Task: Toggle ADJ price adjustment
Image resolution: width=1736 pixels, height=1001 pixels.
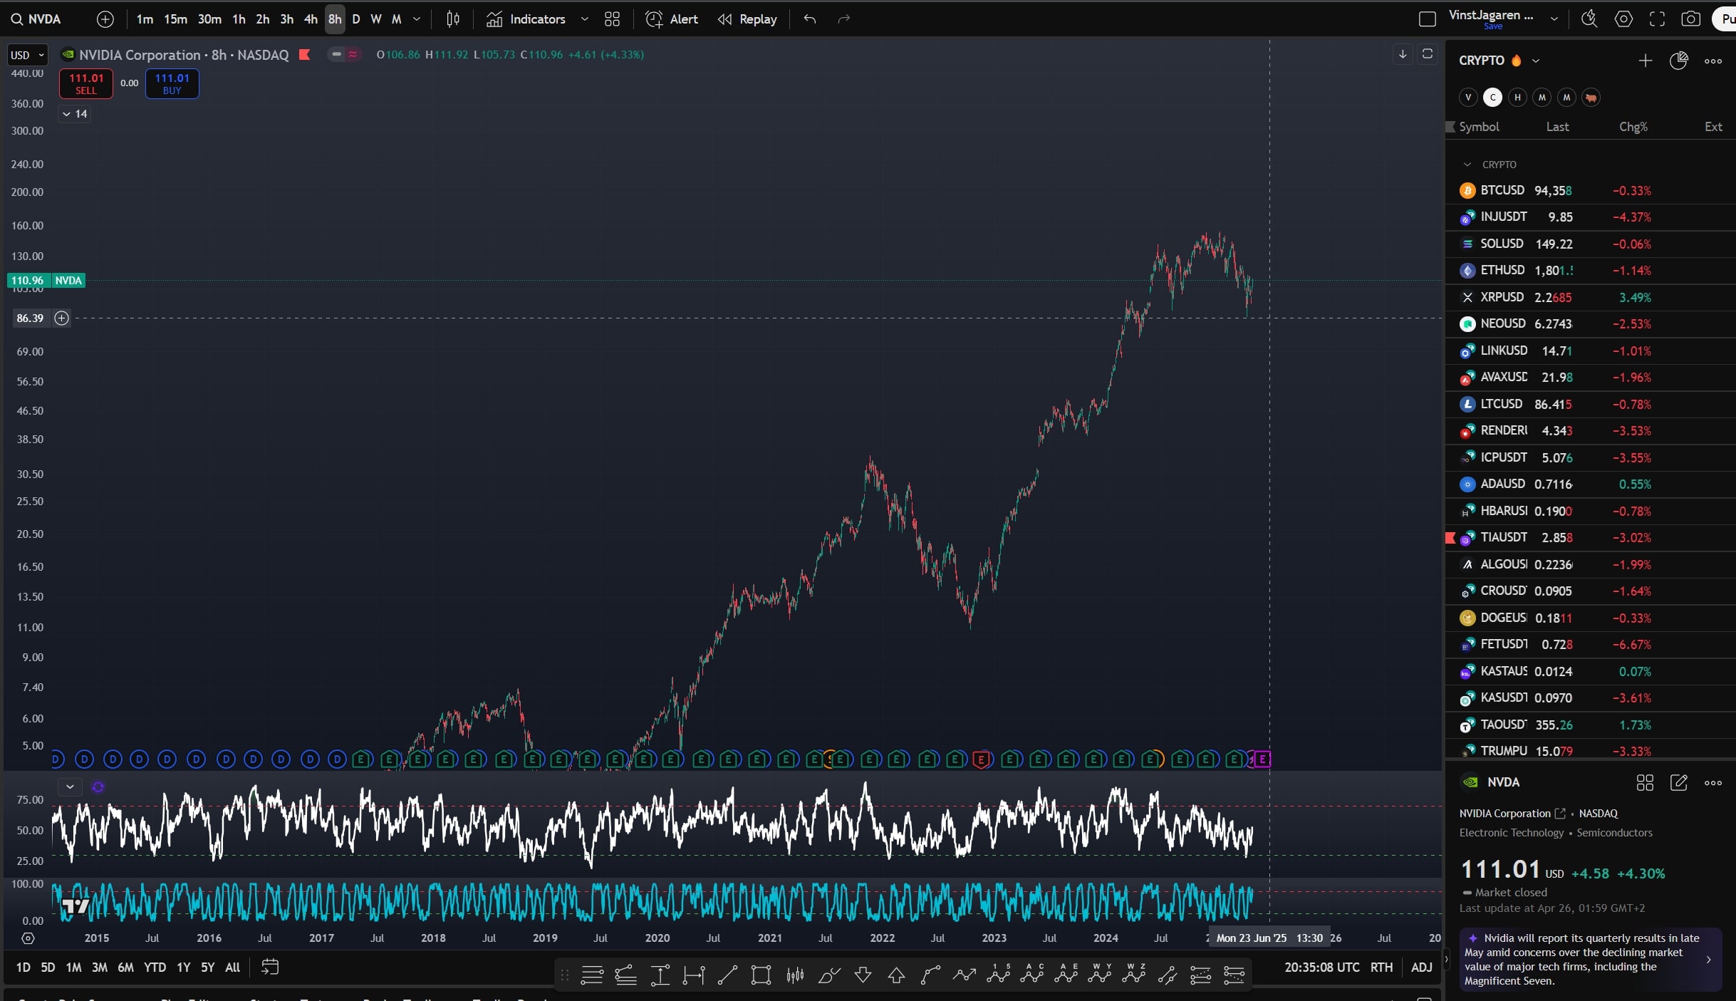Action: [x=1421, y=967]
